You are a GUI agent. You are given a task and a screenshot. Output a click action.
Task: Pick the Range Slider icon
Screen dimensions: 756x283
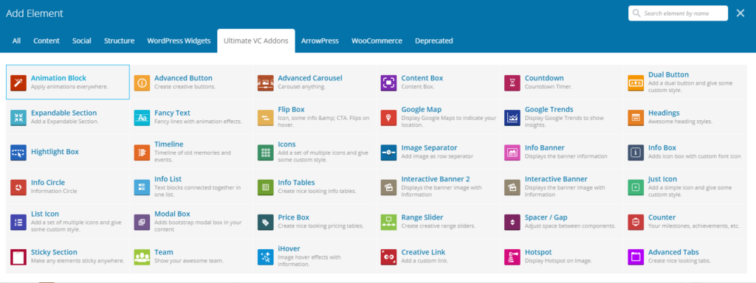pyautogui.click(x=388, y=222)
